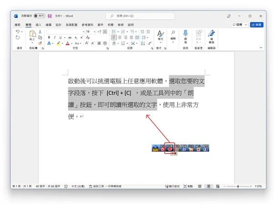Toggle Justify alignment
The image size is (274, 204).
(x=132, y=37)
